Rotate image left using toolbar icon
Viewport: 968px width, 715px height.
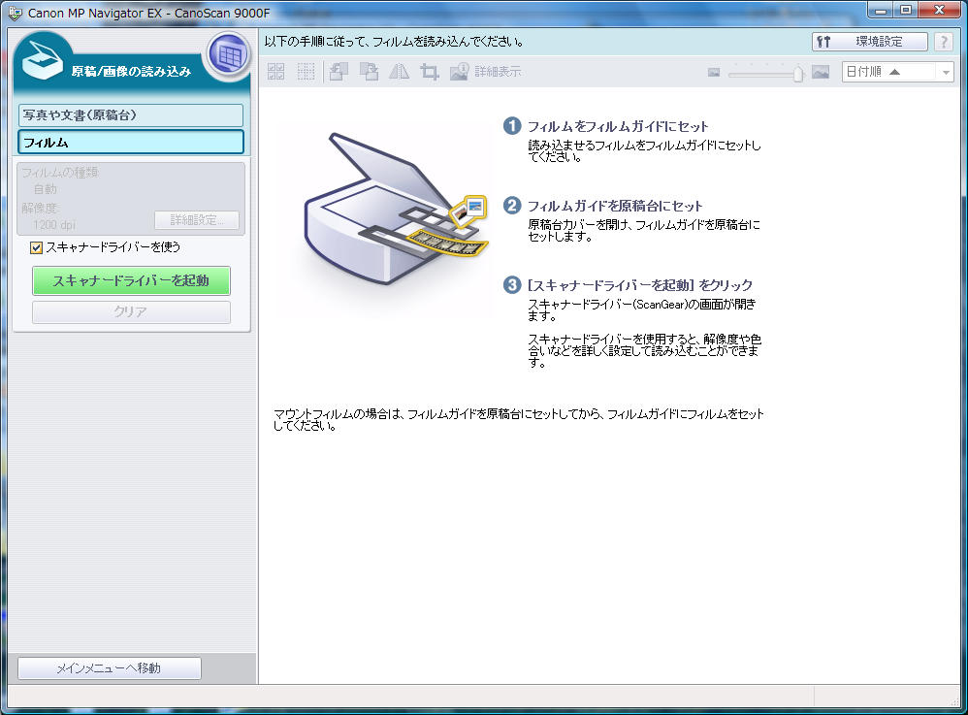339,72
